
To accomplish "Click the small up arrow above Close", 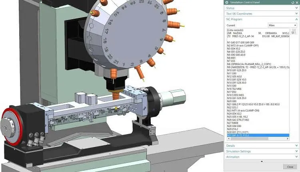I will [x=262, y=161].
